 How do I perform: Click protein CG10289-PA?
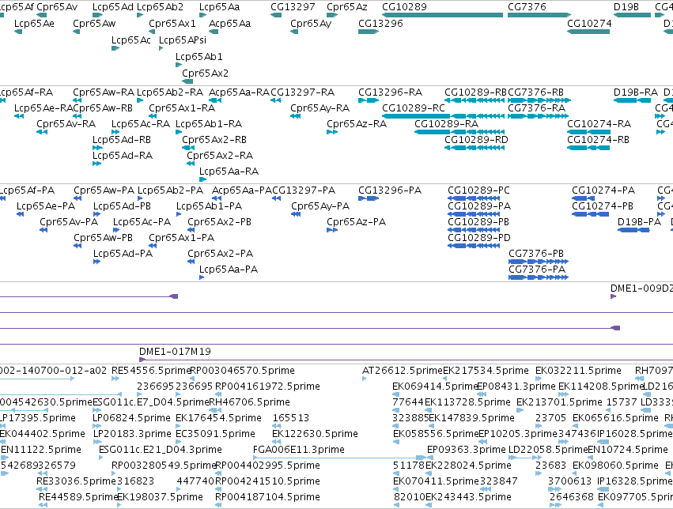click(x=474, y=214)
